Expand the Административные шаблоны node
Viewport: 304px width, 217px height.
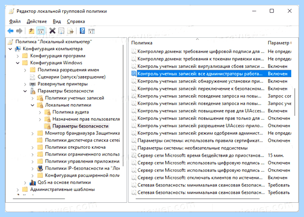tap(18, 190)
